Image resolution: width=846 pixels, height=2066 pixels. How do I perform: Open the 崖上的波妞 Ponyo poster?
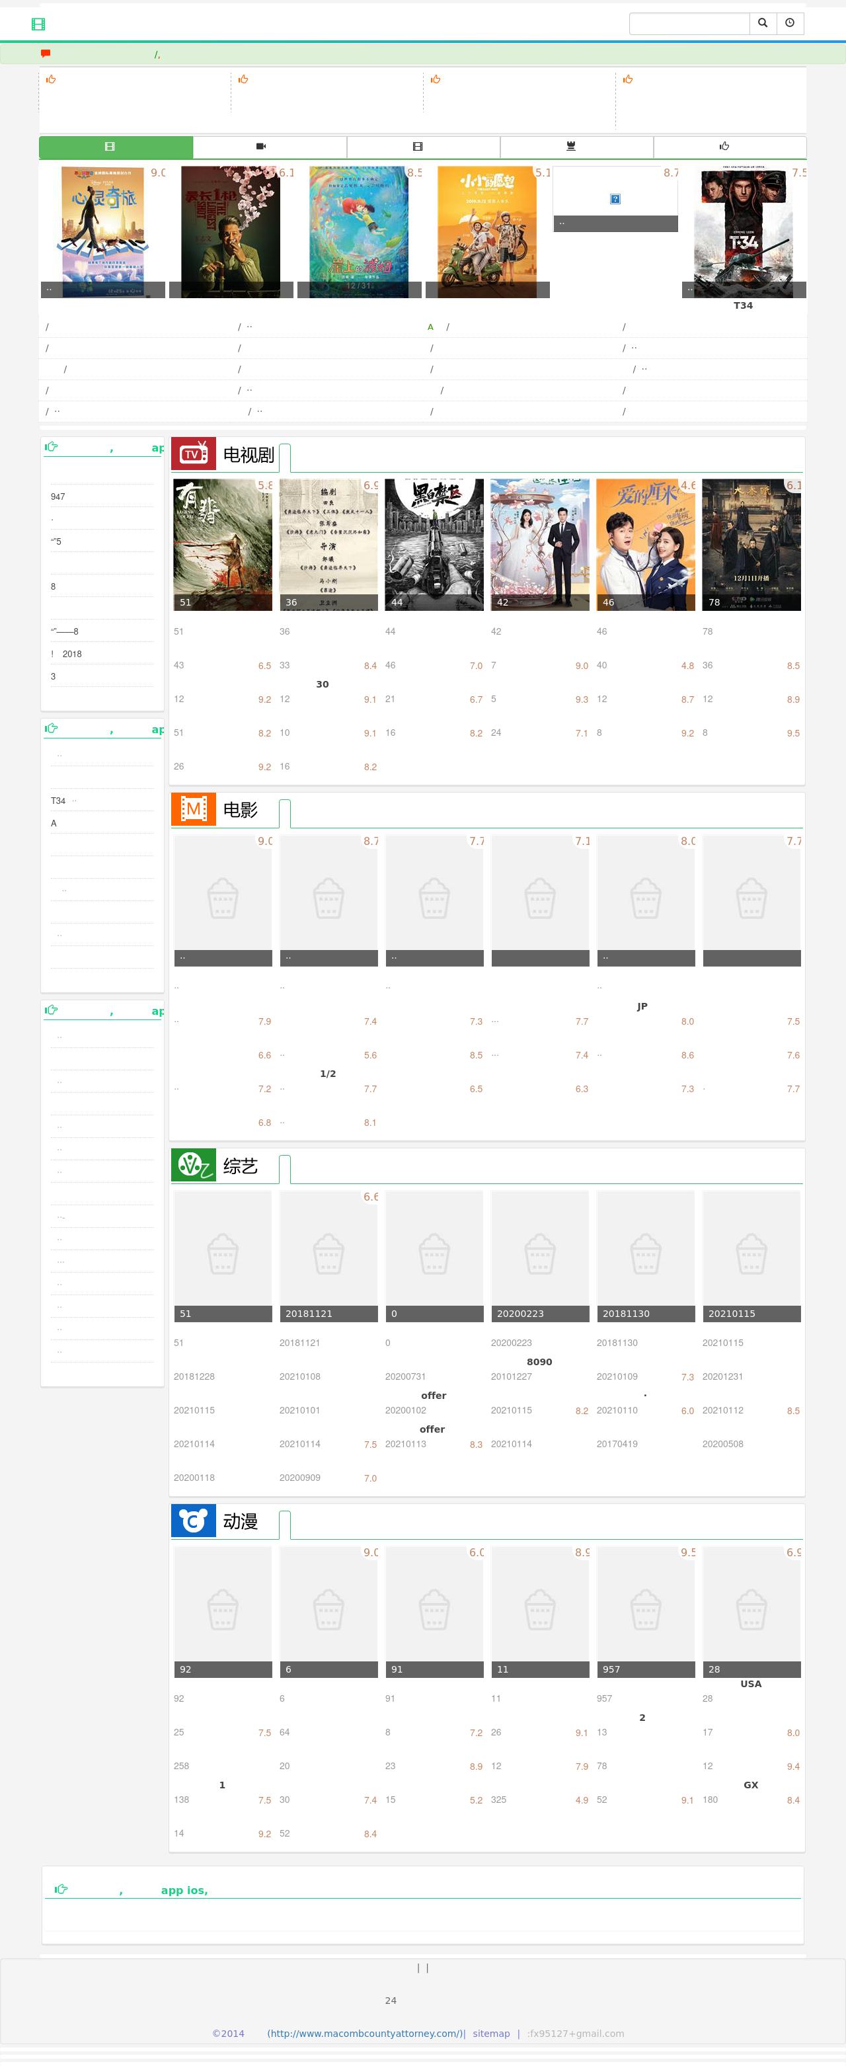pyautogui.click(x=360, y=232)
